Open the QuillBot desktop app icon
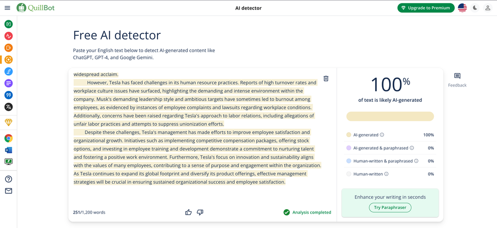The image size is (497, 228). 8,161
